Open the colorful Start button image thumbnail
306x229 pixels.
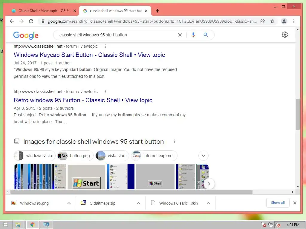tap(86, 177)
